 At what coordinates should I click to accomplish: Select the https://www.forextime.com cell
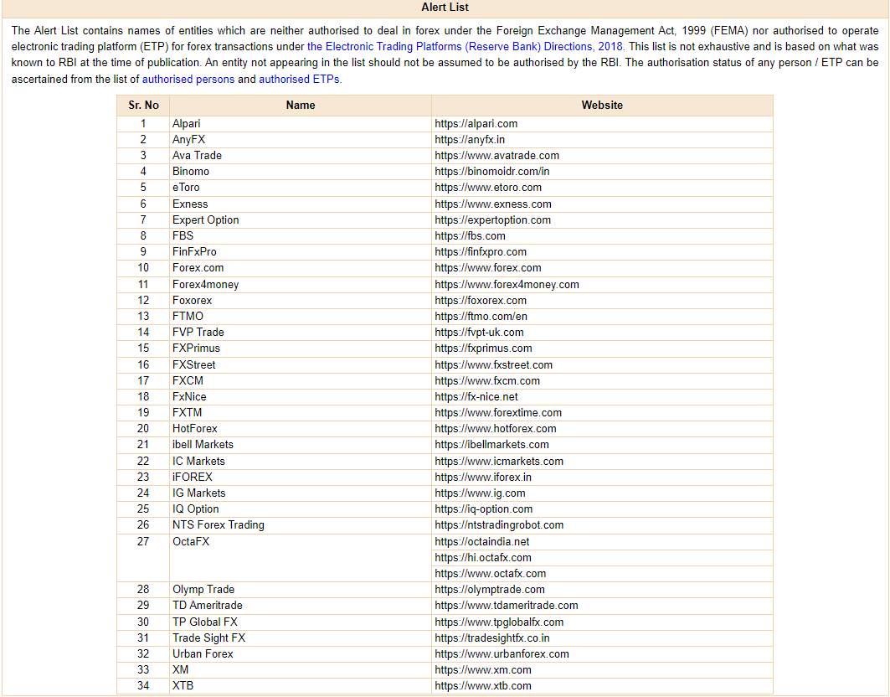(602, 412)
